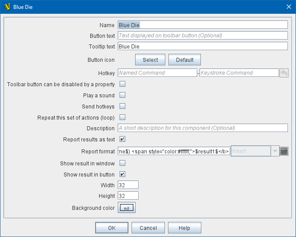Enable Toolbar button can be disabled checkbox
This screenshot has width=296, height=237.
pyautogui.click(x=122, y=84)
